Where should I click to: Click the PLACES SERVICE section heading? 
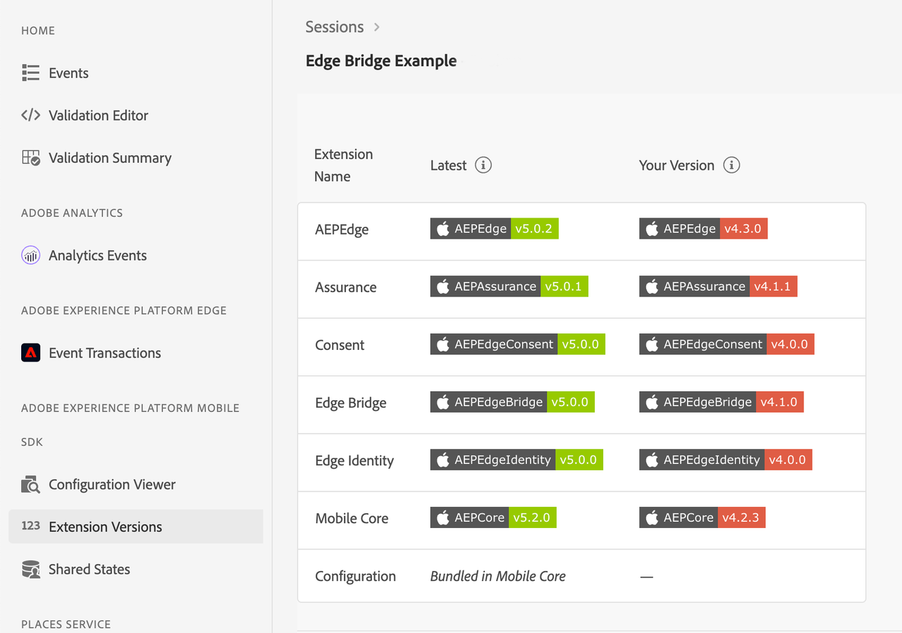pyautogui.click(x=66, y=624)
